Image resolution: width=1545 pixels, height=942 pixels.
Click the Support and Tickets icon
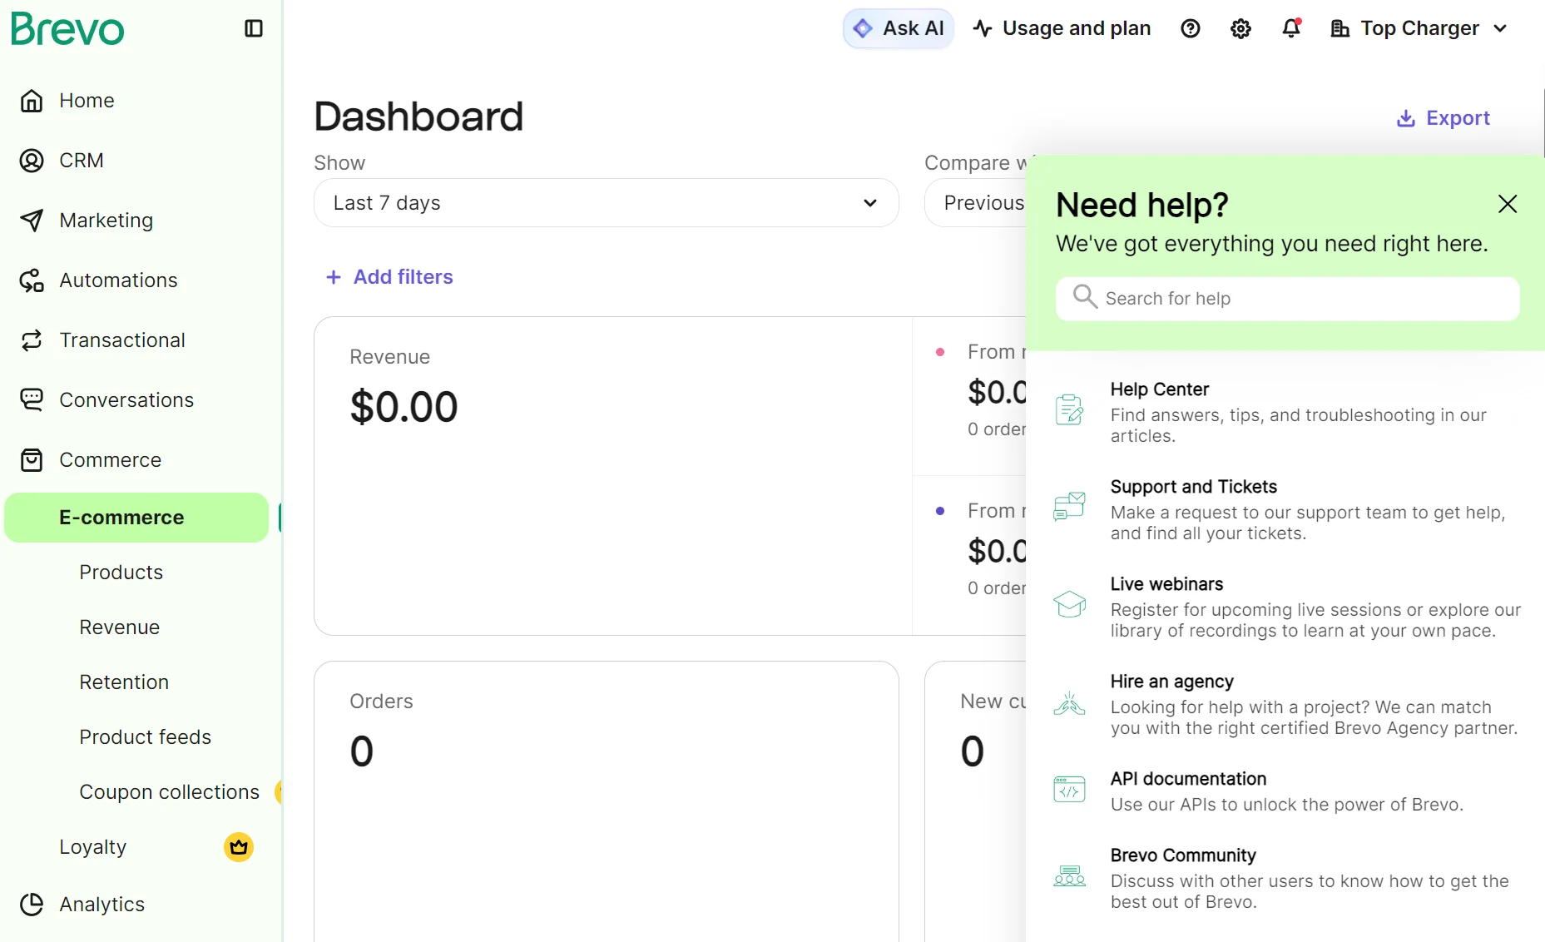point(1069,506)
